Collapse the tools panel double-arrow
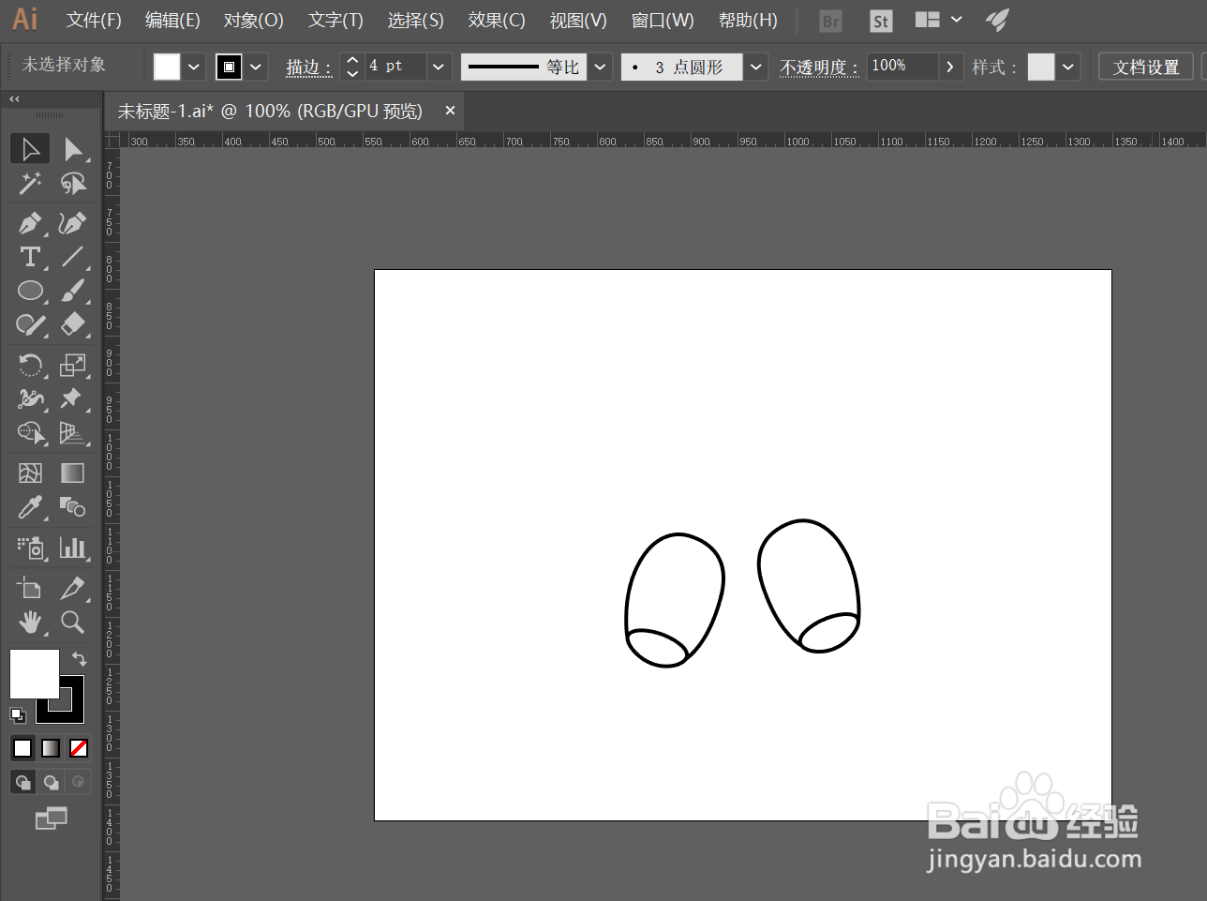Image resolution: width=1207 pixels, height=901 pixels. [x=14, y=98]
